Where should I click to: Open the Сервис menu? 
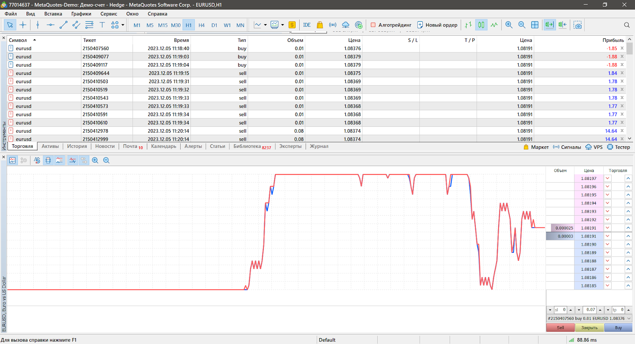point(108,14)
